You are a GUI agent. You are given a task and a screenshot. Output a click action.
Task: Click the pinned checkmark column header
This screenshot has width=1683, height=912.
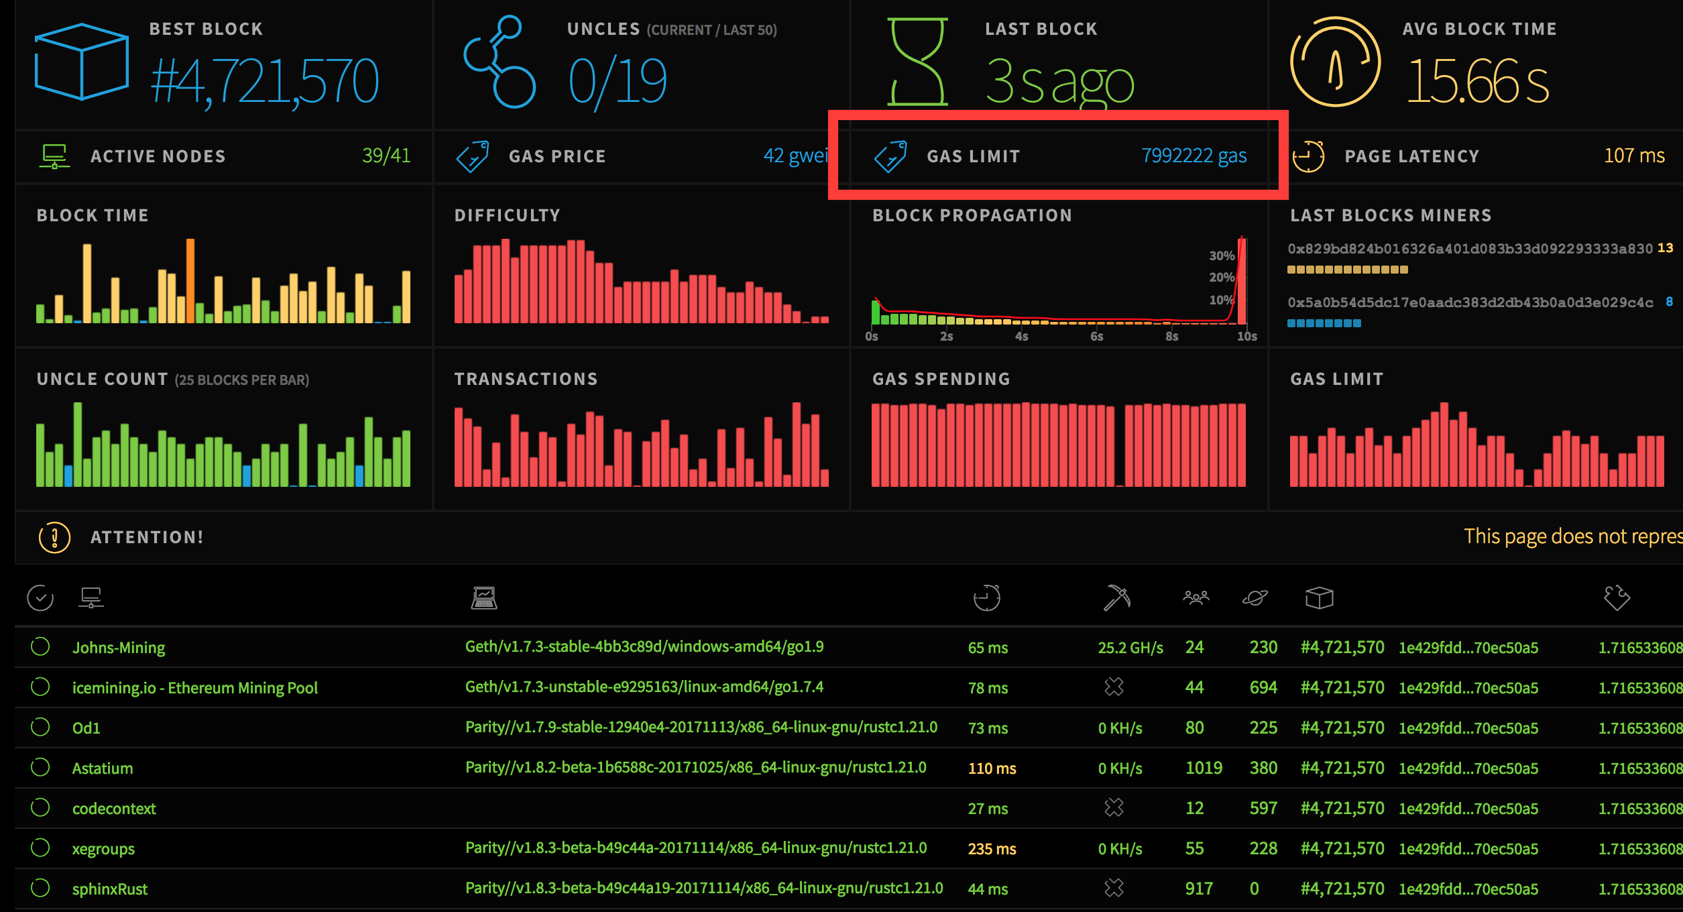click(x=40, y=597)
